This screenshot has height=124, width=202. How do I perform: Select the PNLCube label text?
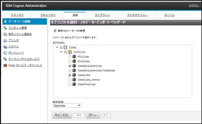click(83, 57)
